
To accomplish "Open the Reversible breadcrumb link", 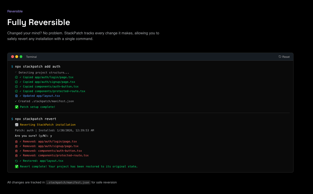I will (x=15, y=11).
